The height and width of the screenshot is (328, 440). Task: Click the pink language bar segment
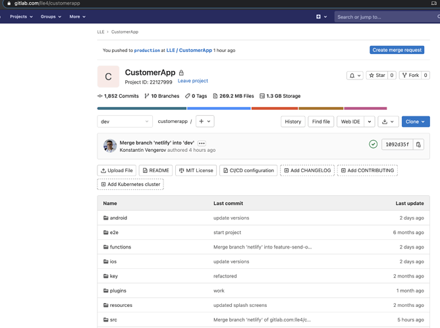366,108
